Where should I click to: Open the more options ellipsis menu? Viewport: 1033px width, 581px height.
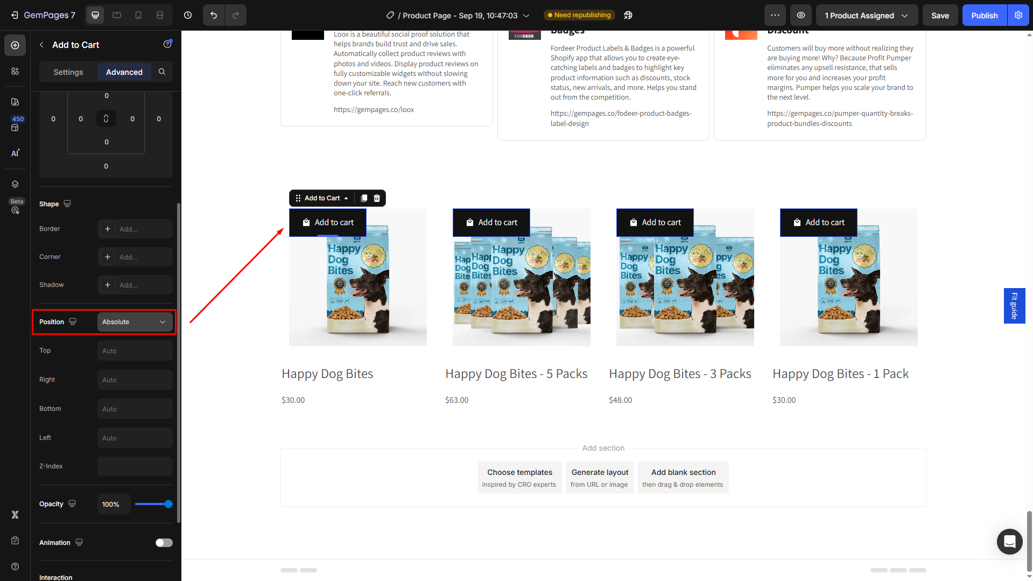point(775,15)
